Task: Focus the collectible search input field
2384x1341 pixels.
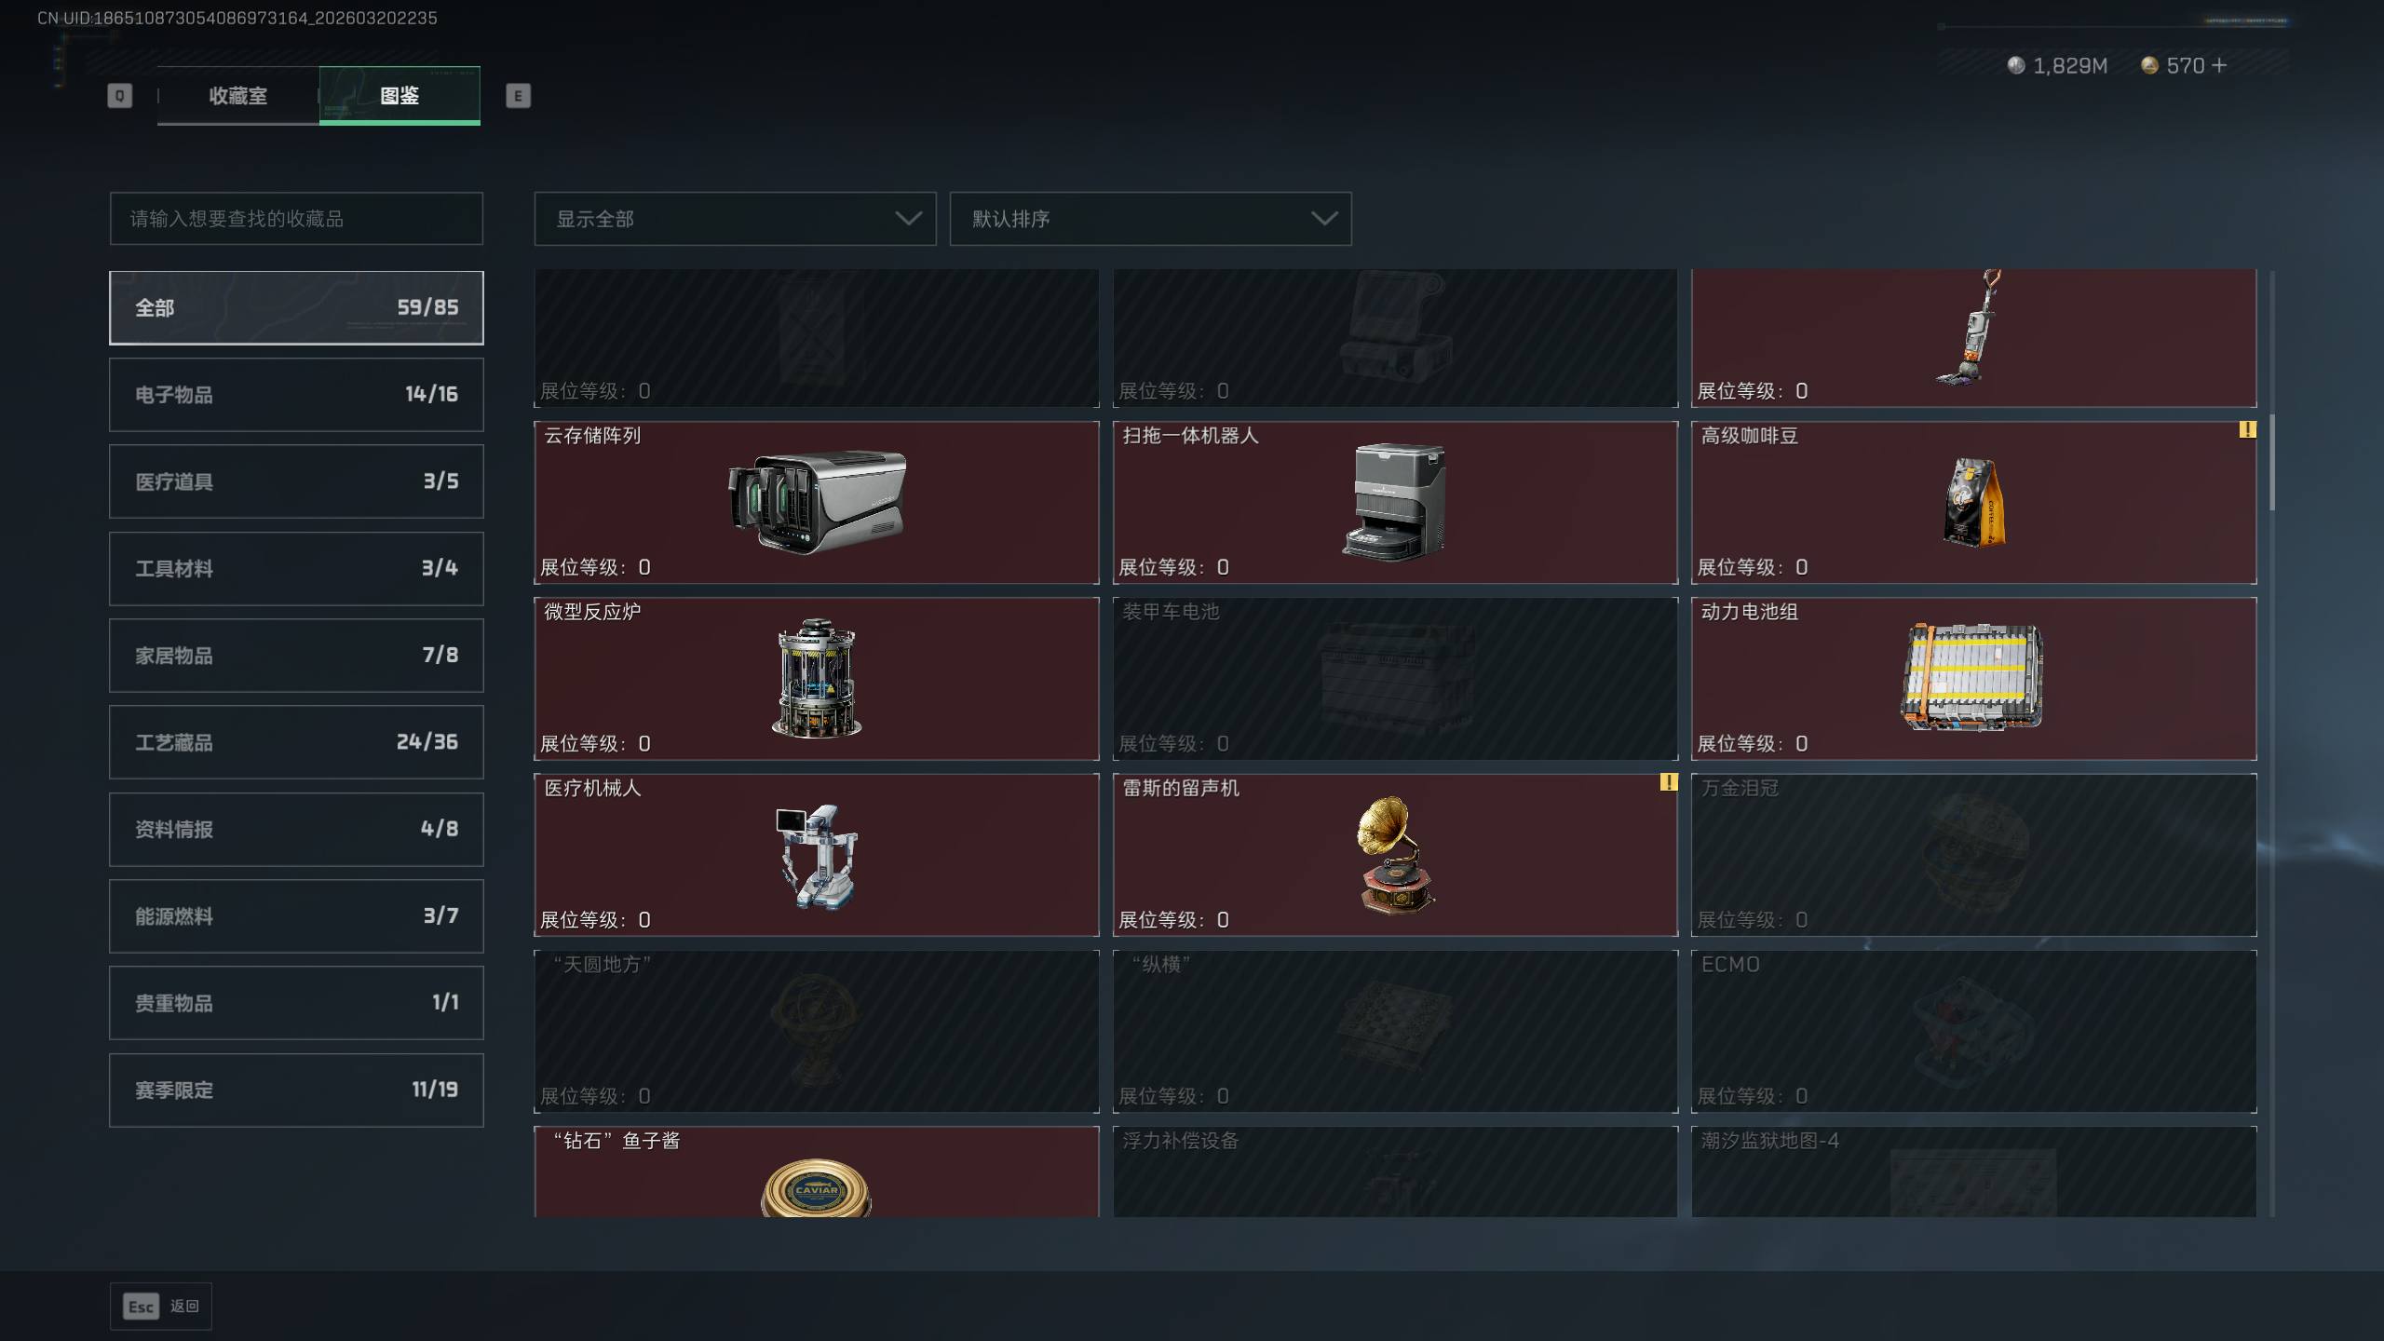Action: (x=296, y=219)
